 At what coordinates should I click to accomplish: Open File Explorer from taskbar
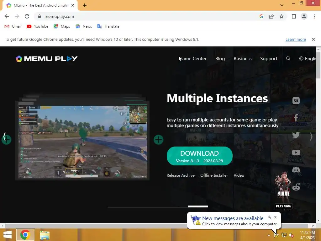pyautogui.click(x=45, y=235)
